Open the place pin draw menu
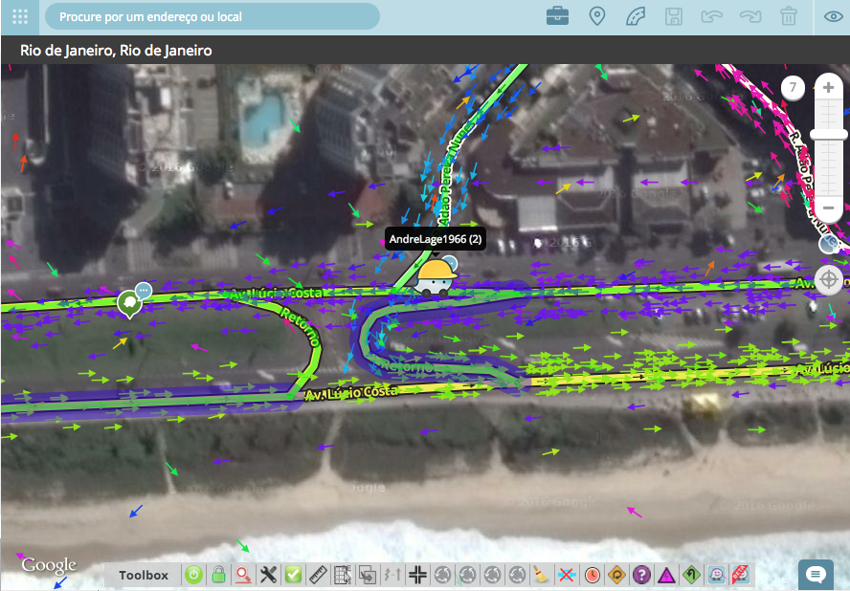 [597, 16]
